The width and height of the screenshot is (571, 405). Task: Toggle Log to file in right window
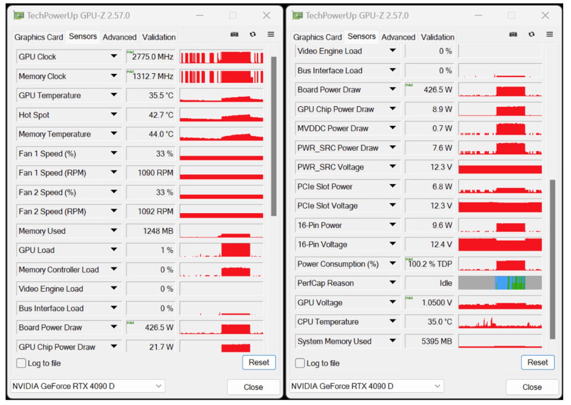(300, 363)
